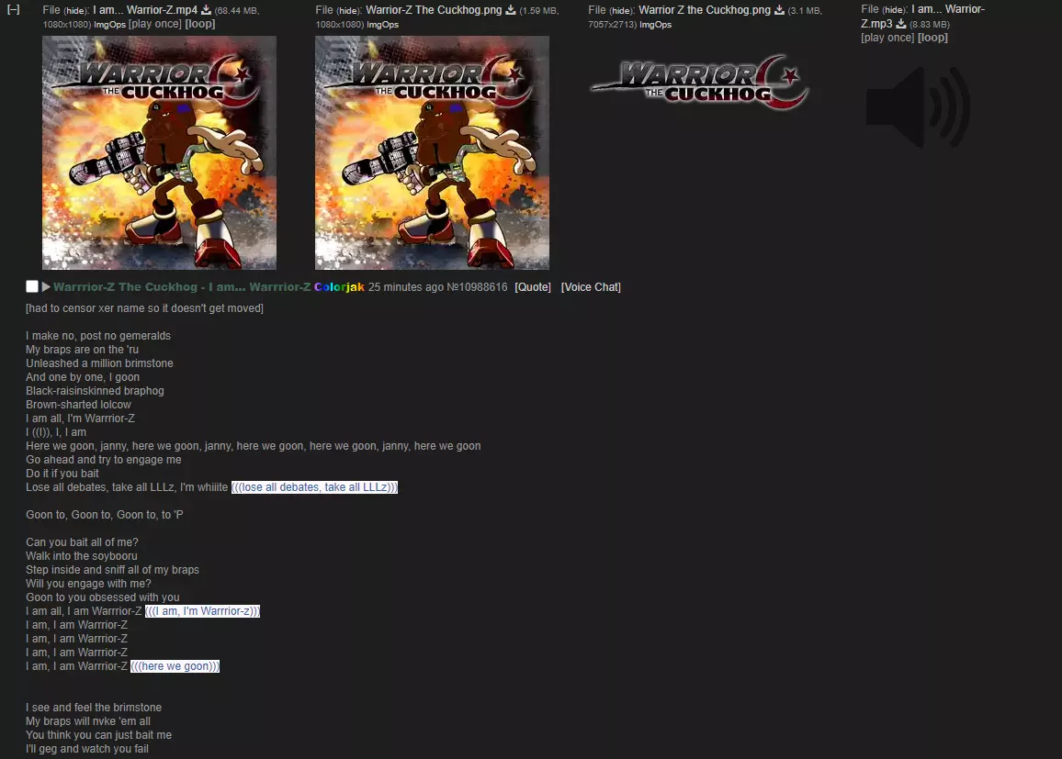Click highlighted '(((here we goon)))' text
Viewport: 1062px width, 759px height.
tap(175, 666)
